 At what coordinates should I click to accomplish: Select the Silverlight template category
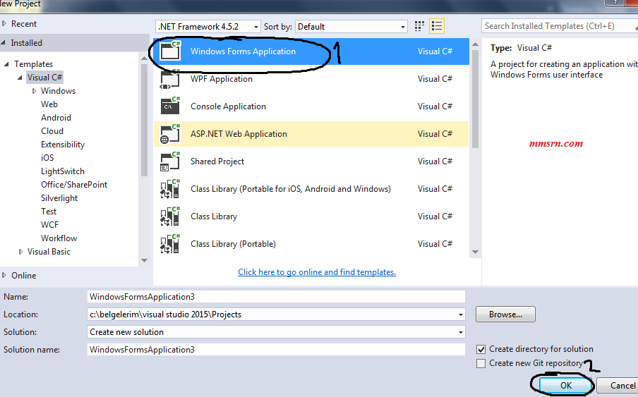pos(59,198)
